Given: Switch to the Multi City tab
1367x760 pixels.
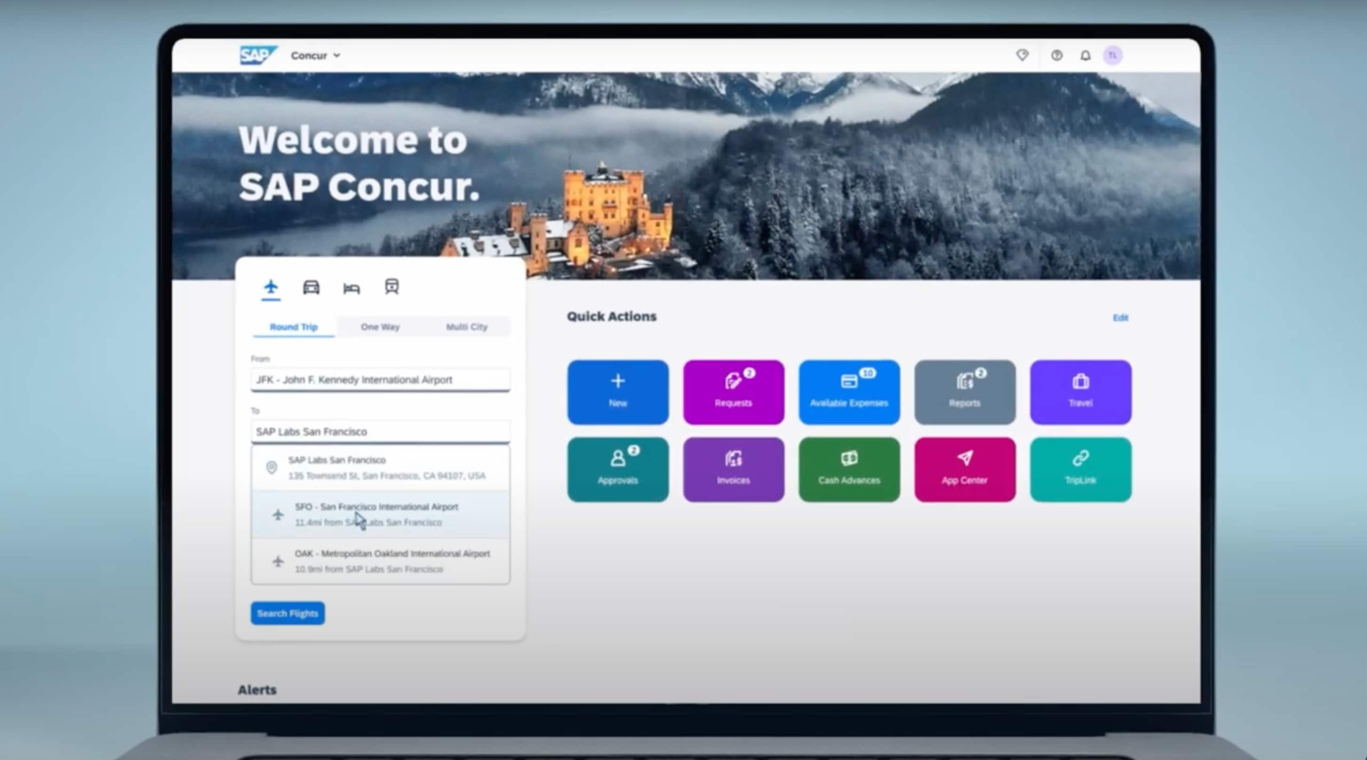Looking at the screenshot, I should click(x=466, y=327).
